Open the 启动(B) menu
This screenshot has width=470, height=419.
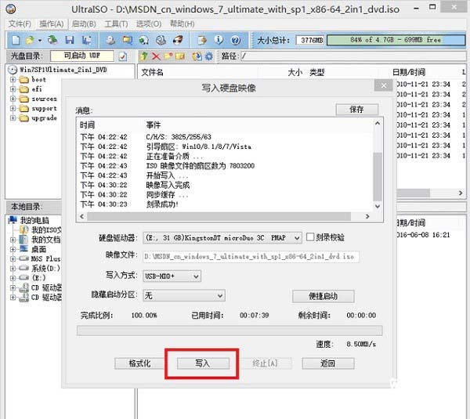click(84, 23)
